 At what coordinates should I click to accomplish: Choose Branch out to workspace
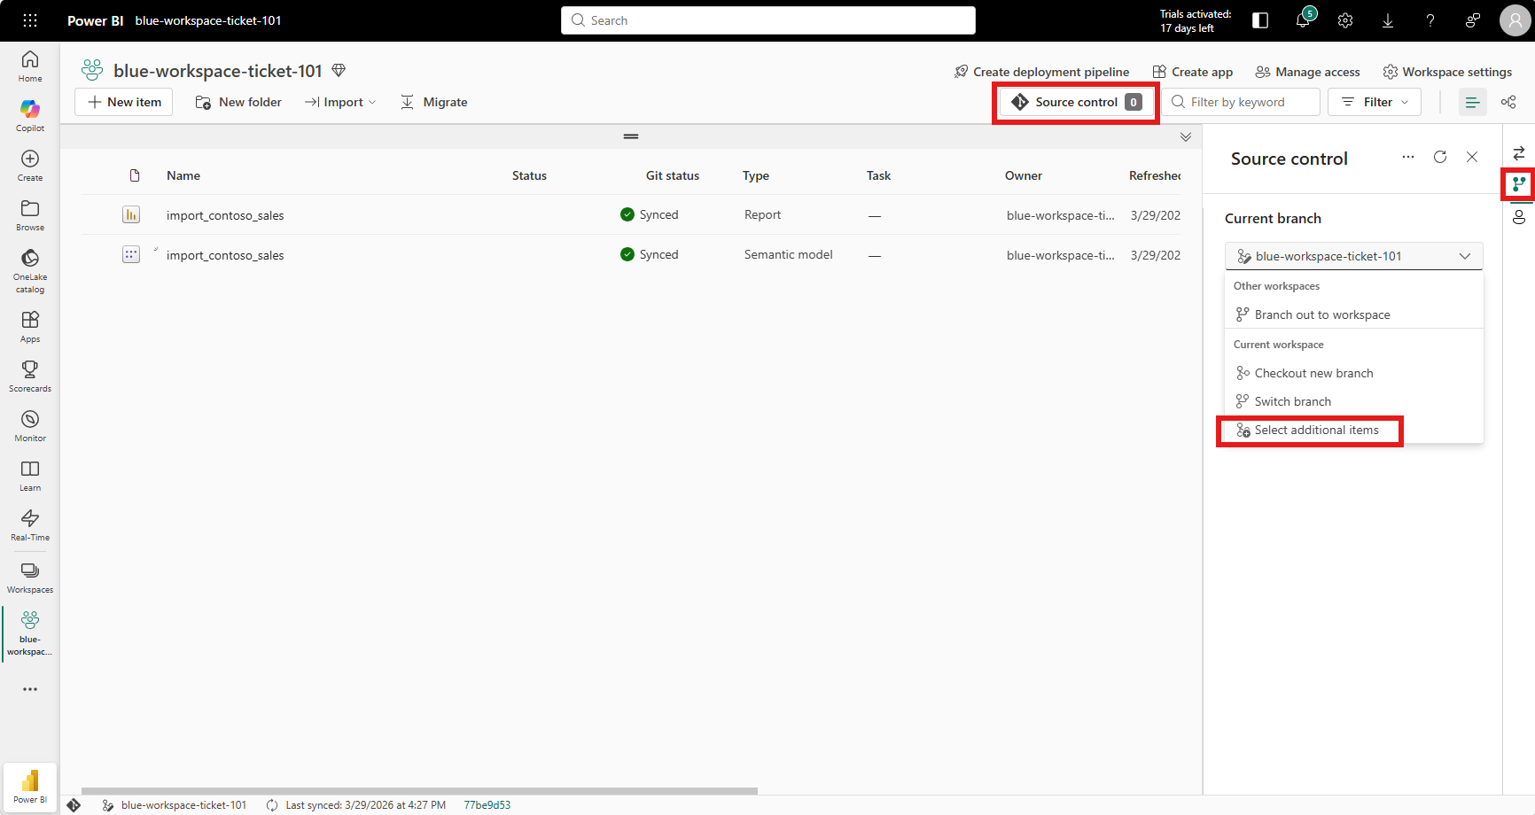[x=1353, y=314]
